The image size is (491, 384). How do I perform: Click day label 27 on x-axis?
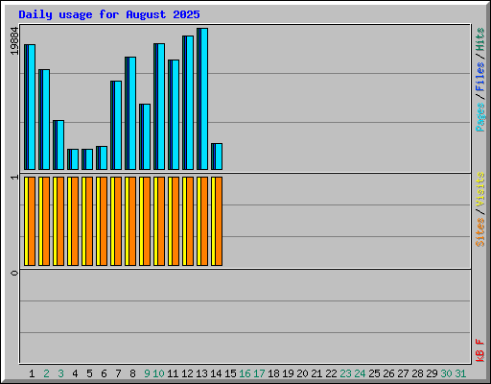[403, 373]
